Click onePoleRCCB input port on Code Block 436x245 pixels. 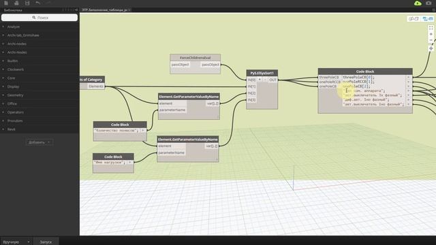click(x=330, y=82)
